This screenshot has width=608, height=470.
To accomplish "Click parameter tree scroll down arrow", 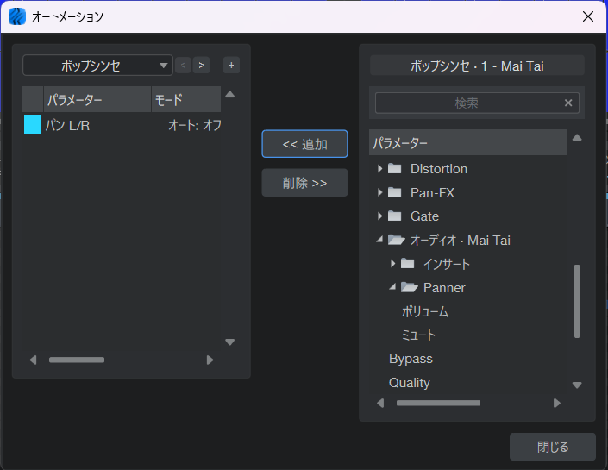I will pyautogui.click(x=577, y=385).
